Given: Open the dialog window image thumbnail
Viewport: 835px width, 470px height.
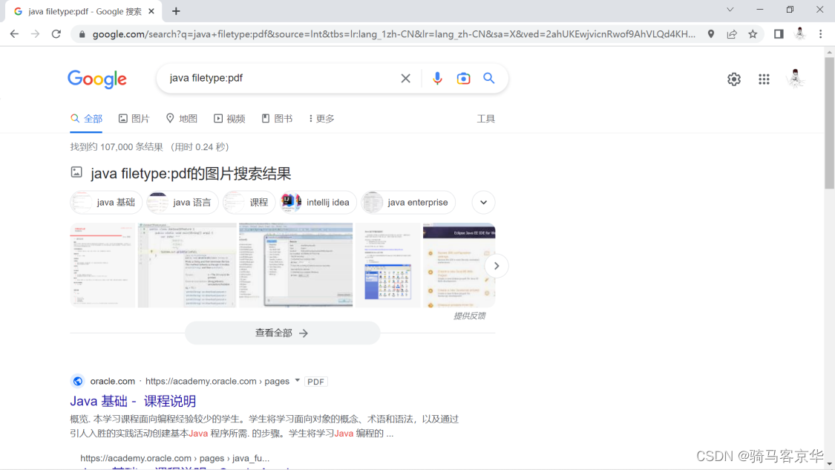Looking at the screenshot, I should 295,265.
